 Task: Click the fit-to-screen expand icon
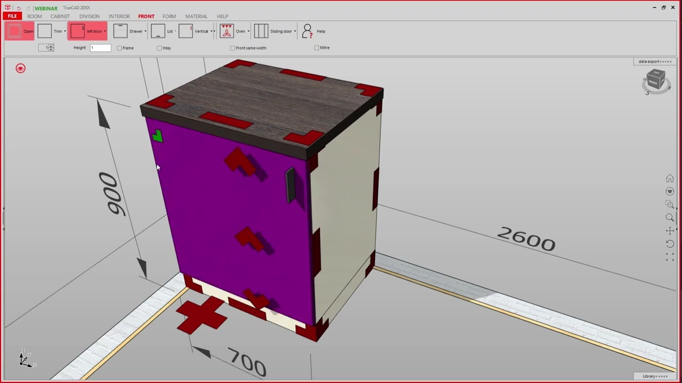coord(670,256)
